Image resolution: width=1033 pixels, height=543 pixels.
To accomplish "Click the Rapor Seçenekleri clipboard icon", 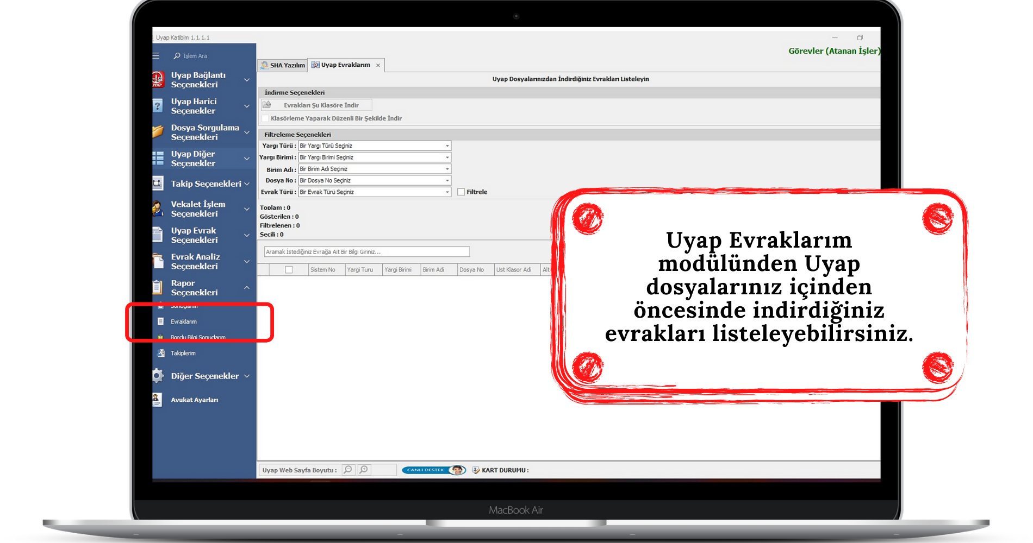I will [x=158, y=287].
